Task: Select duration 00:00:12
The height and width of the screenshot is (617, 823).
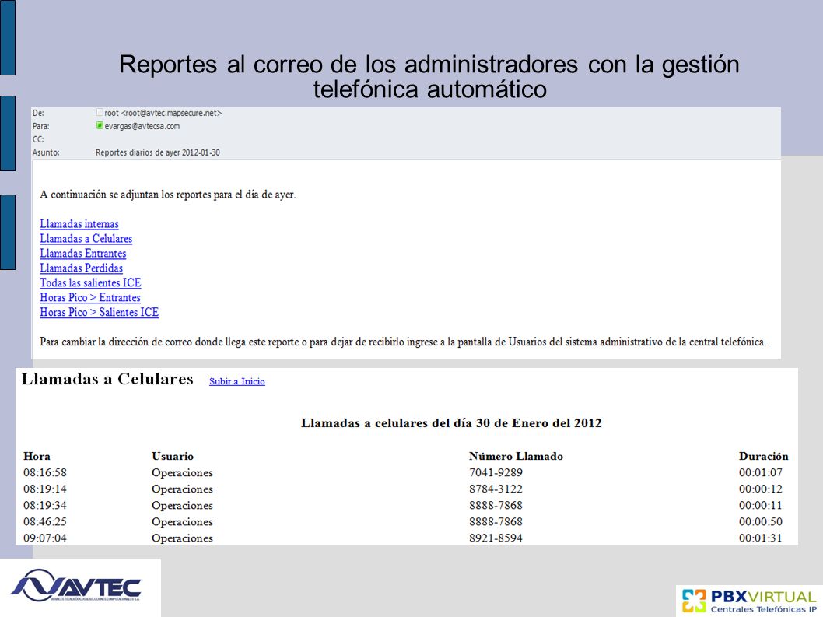Action: pos(761,489)
